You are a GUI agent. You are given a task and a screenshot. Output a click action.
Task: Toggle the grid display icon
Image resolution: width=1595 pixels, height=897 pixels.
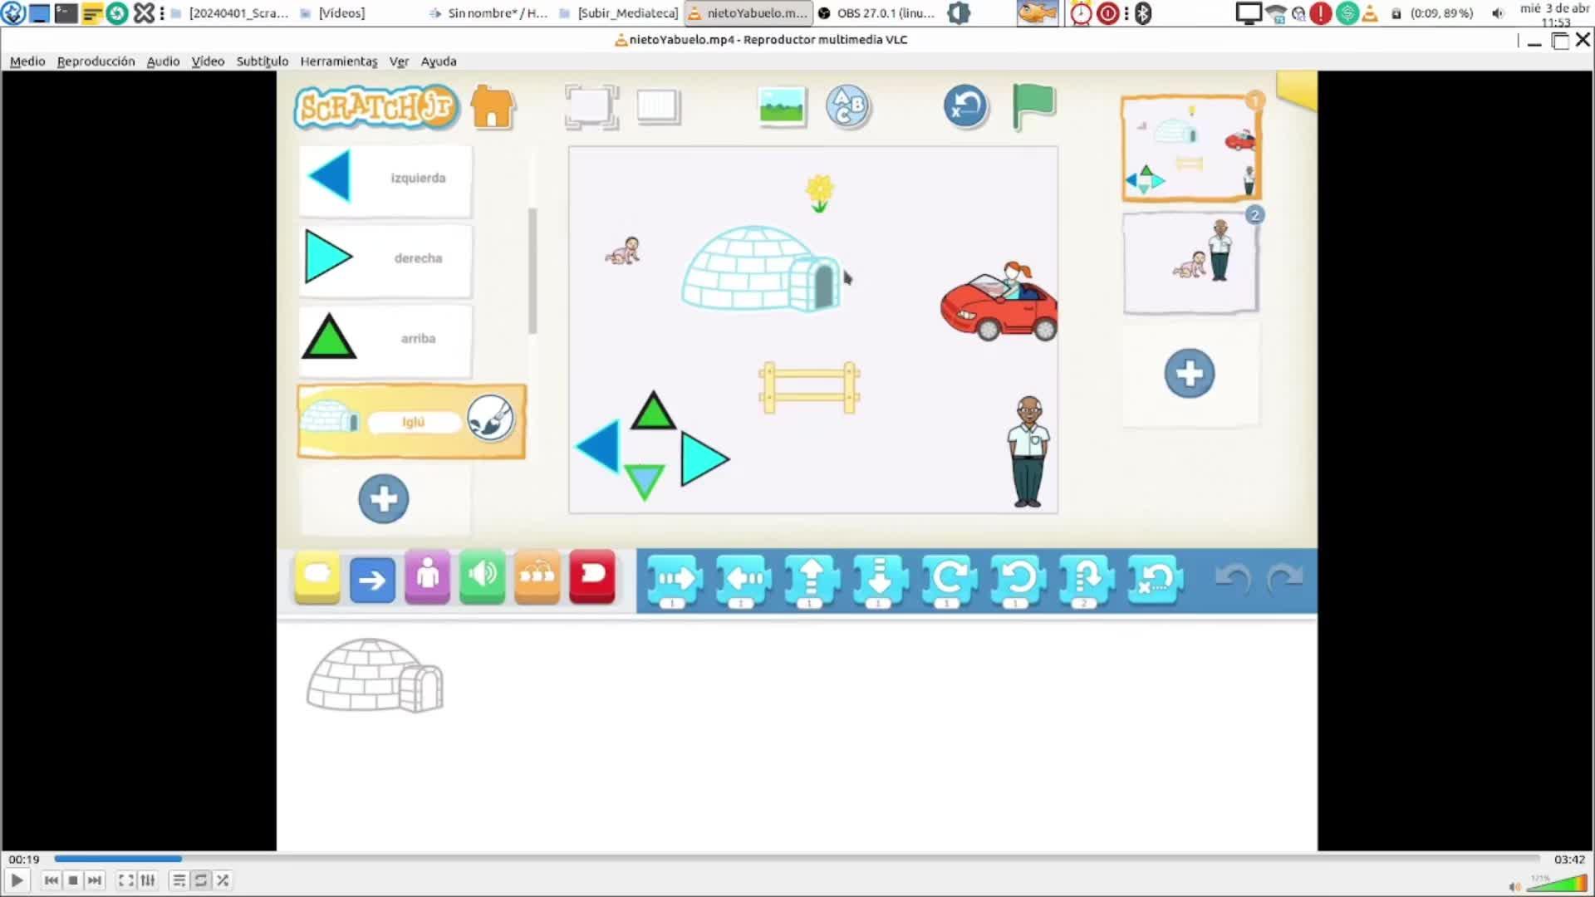pyautogui.click(x=658, y=106)
